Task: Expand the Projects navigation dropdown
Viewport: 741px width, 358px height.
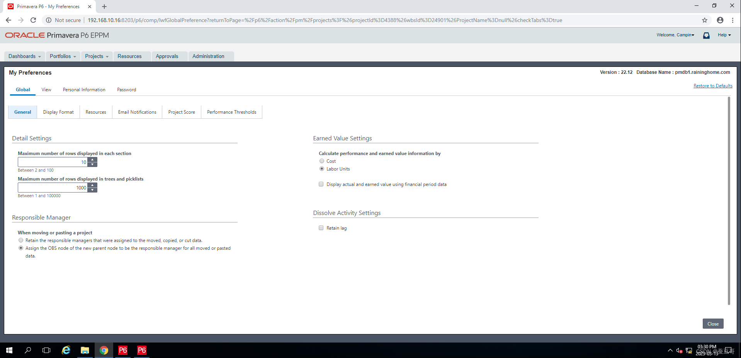Action: point(96,56)
